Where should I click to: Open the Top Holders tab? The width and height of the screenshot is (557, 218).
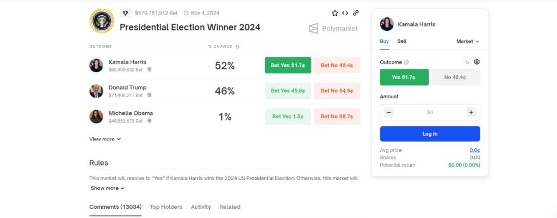point(166,207)
